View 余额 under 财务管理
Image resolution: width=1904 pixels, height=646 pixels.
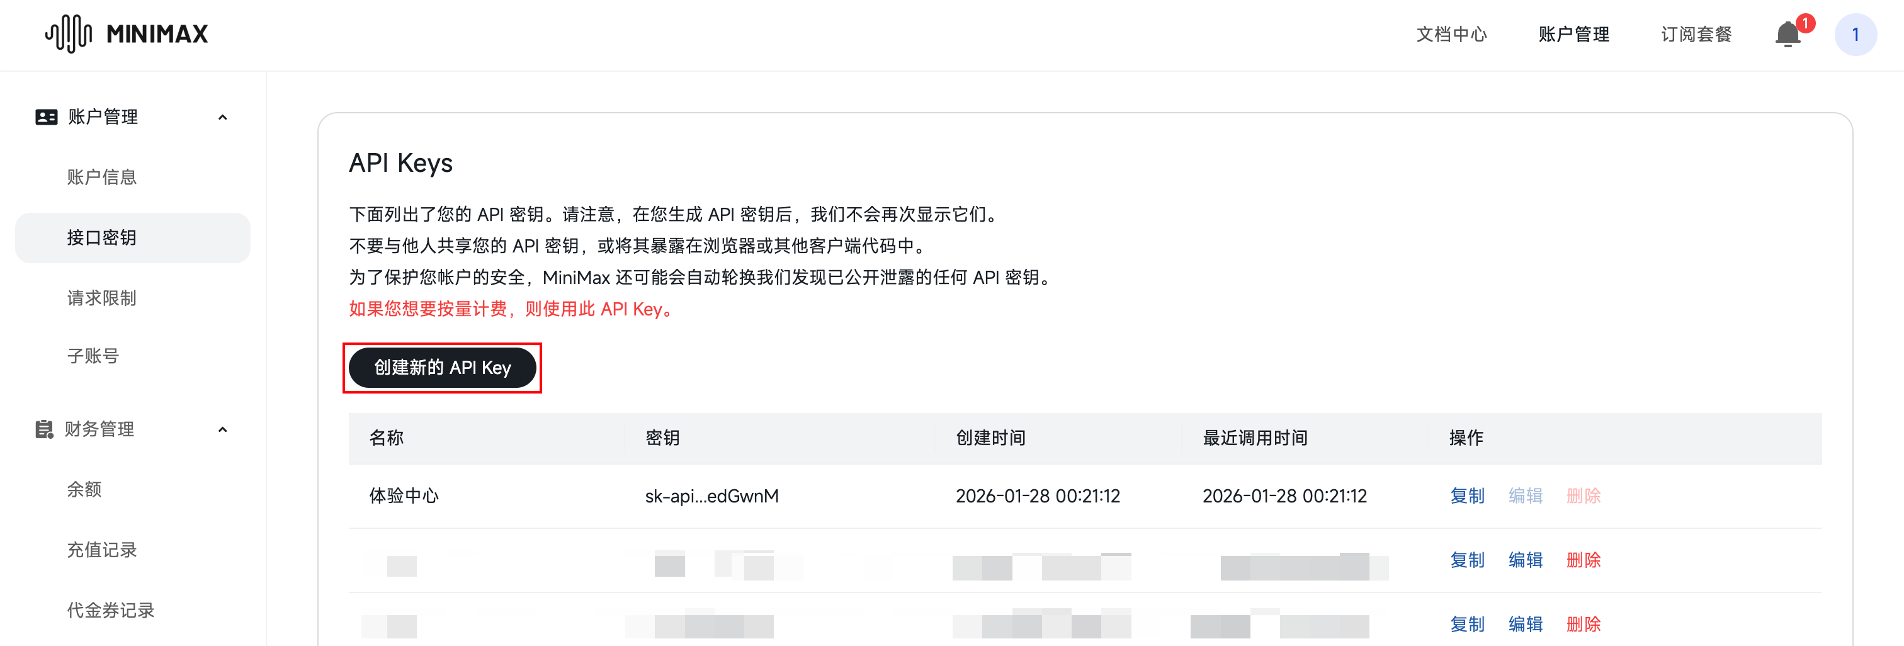86,489
